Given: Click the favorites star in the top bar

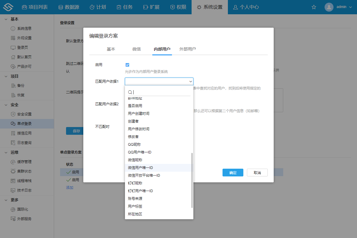Looking at the screenshot, I should point(314,7).
